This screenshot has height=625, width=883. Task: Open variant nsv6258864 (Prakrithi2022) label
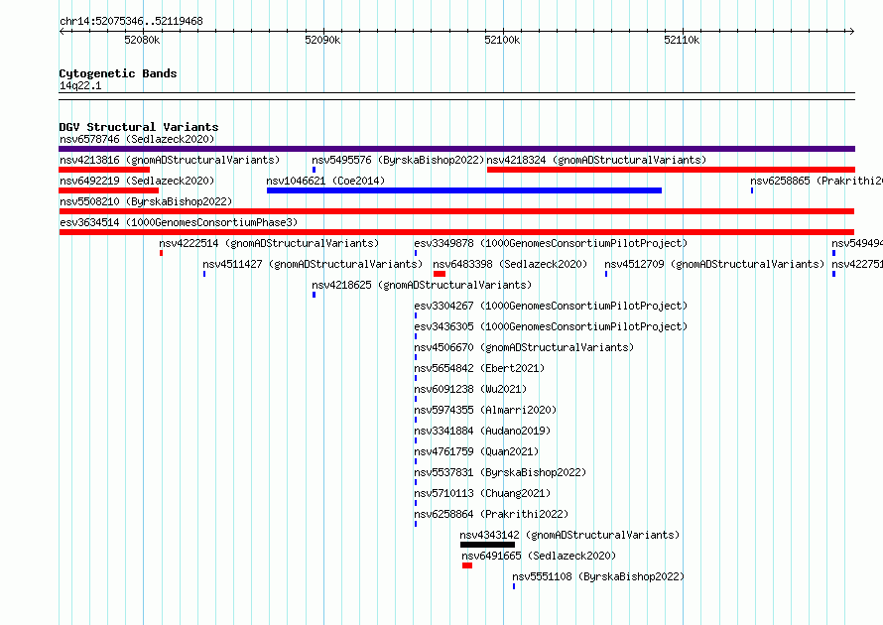coord(492,514)
